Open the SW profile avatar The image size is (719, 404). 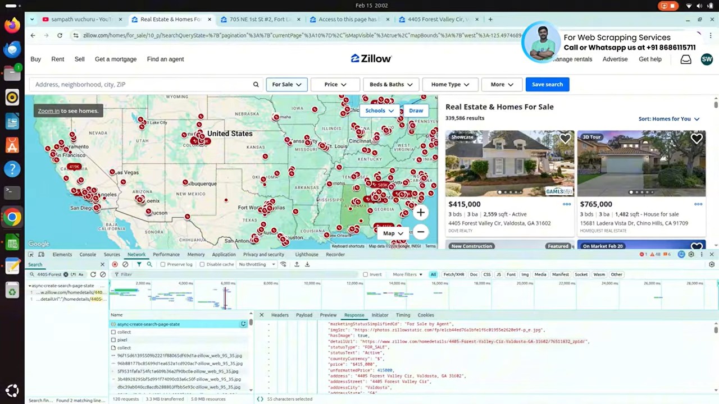[x=707, y=59]
